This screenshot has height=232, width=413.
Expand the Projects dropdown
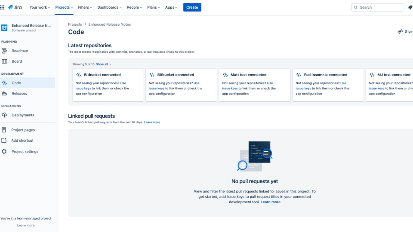coord(64,7)
